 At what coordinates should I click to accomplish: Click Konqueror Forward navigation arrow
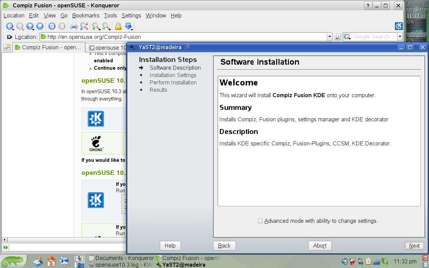(x=20, y=26)
